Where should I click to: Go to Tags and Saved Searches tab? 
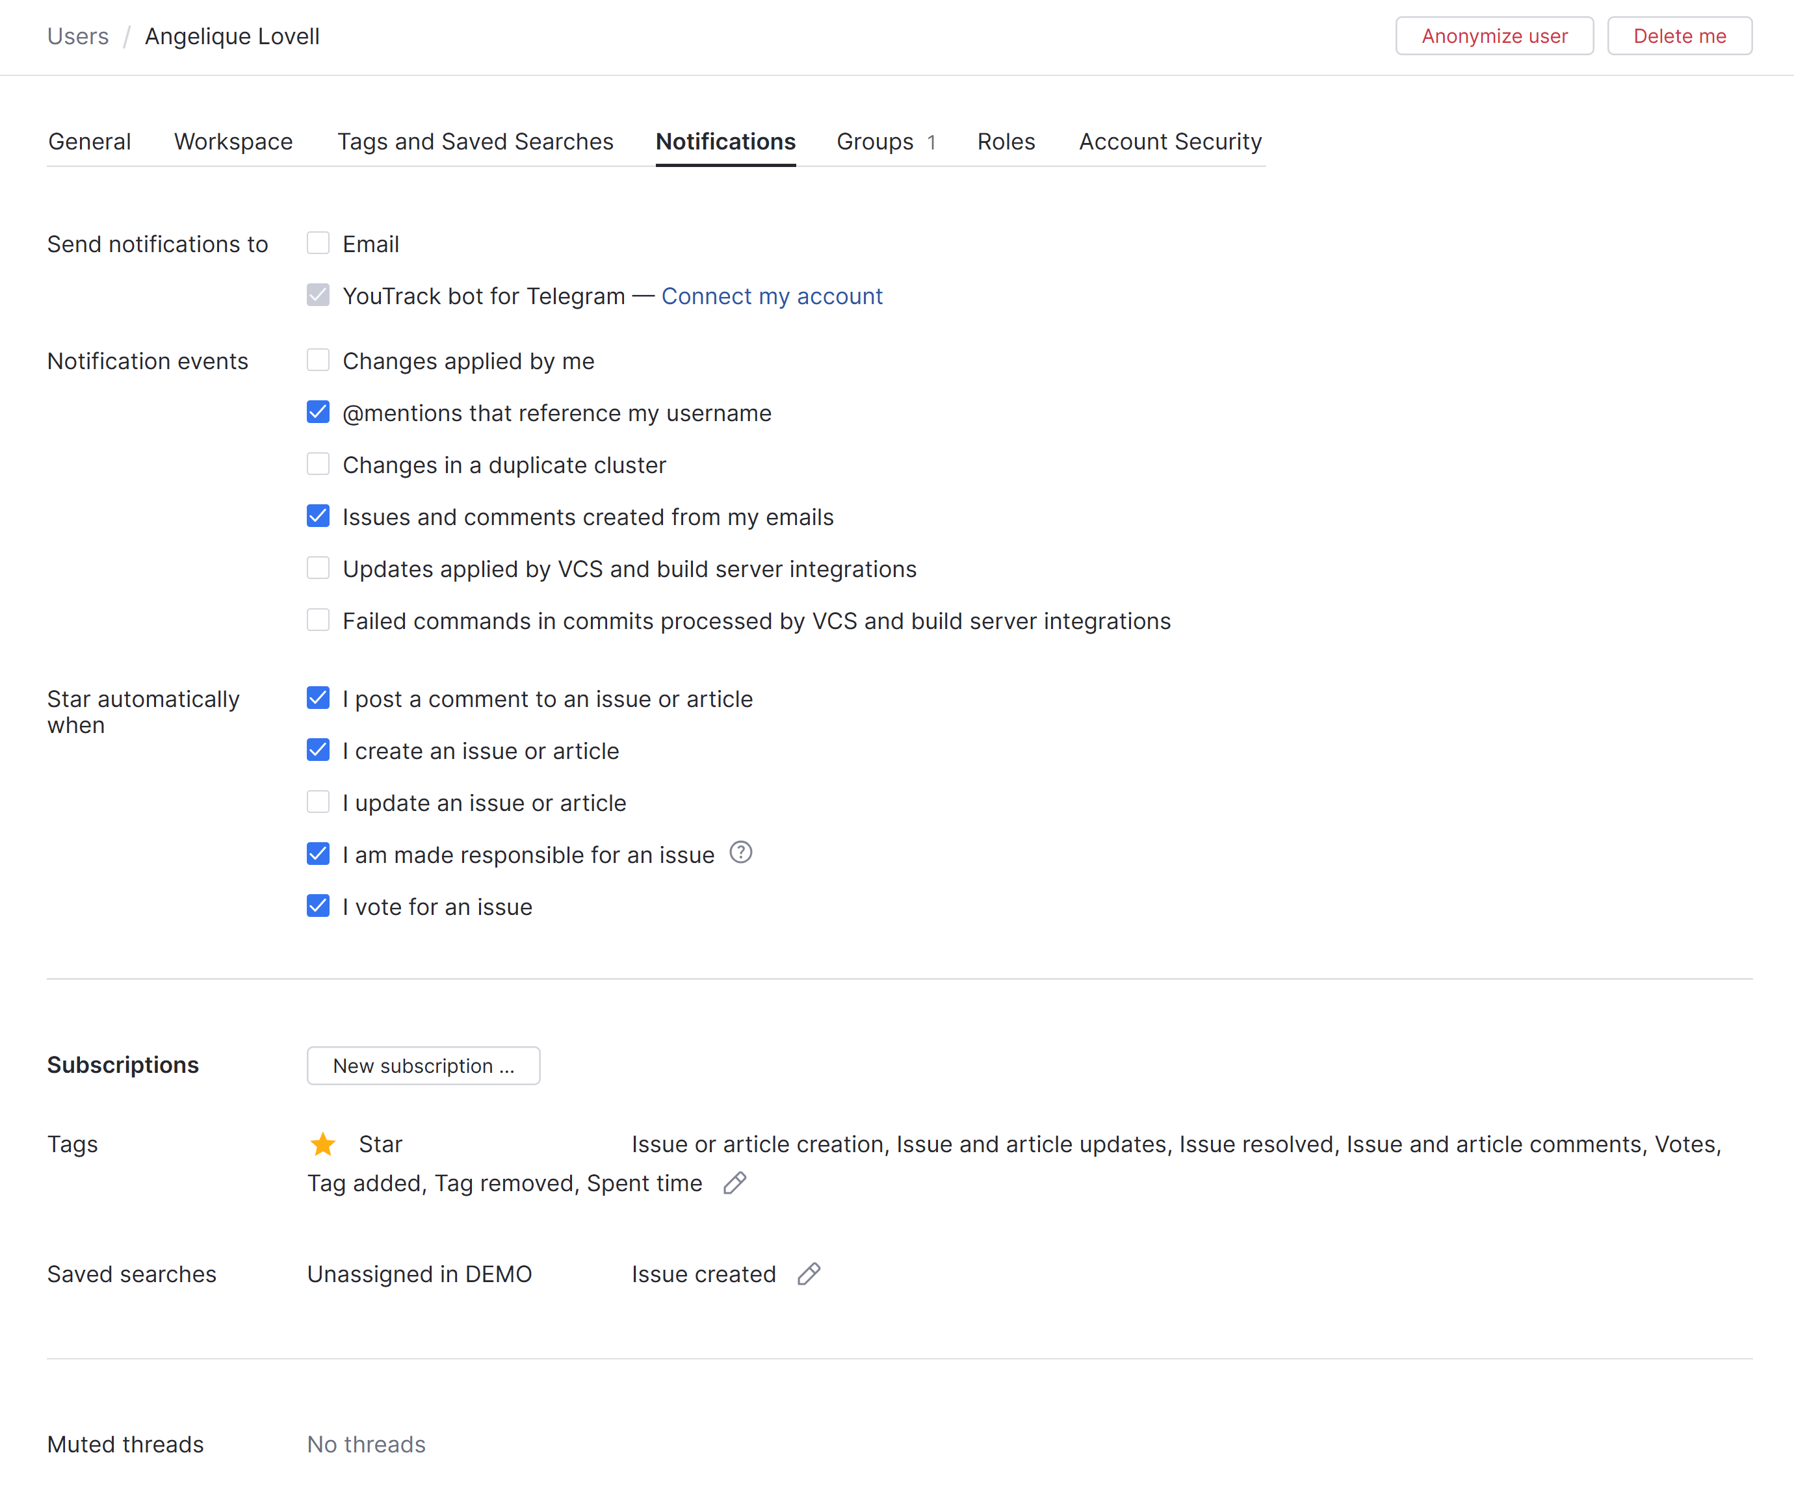pyautogui.click(x=475, y=142)
